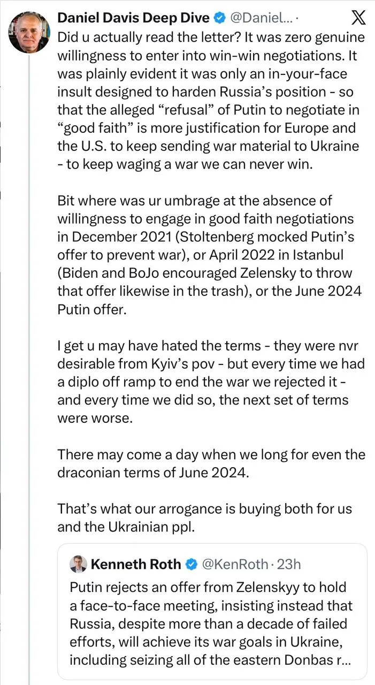Click the @KenRoth handle
Image resolution: width=375 pixels, height=685 pixels.
[234, 564]
